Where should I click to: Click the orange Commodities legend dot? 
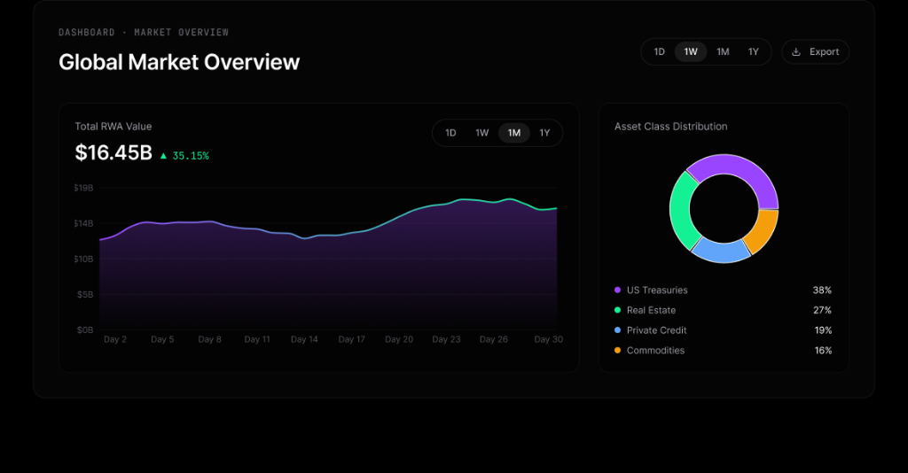617,351
